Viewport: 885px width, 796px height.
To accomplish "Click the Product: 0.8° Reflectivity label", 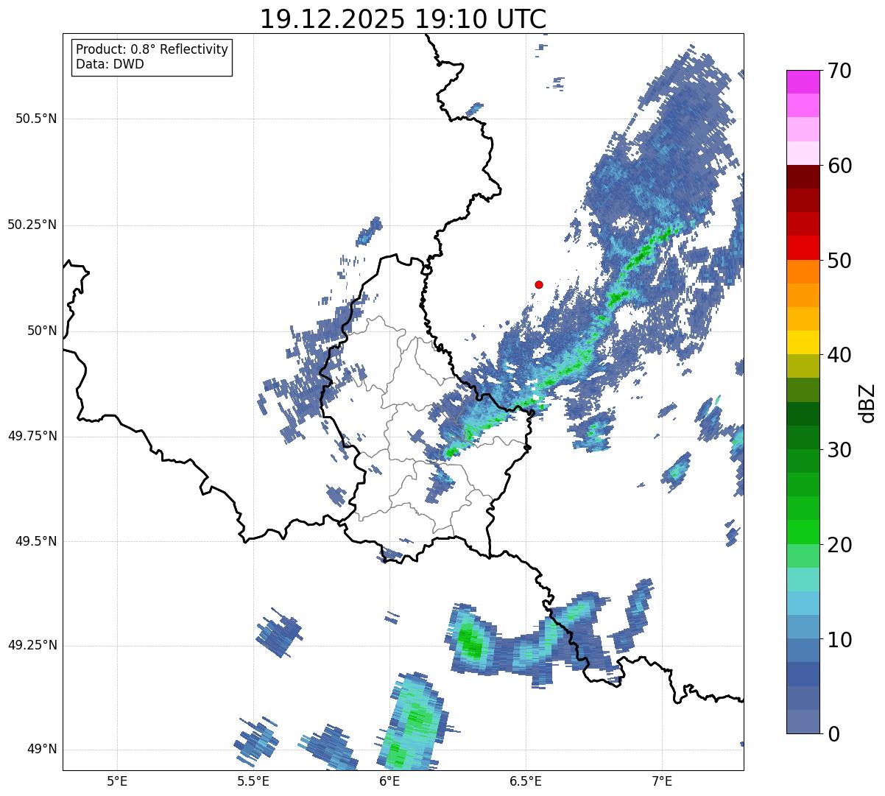I will click(152, 49).
